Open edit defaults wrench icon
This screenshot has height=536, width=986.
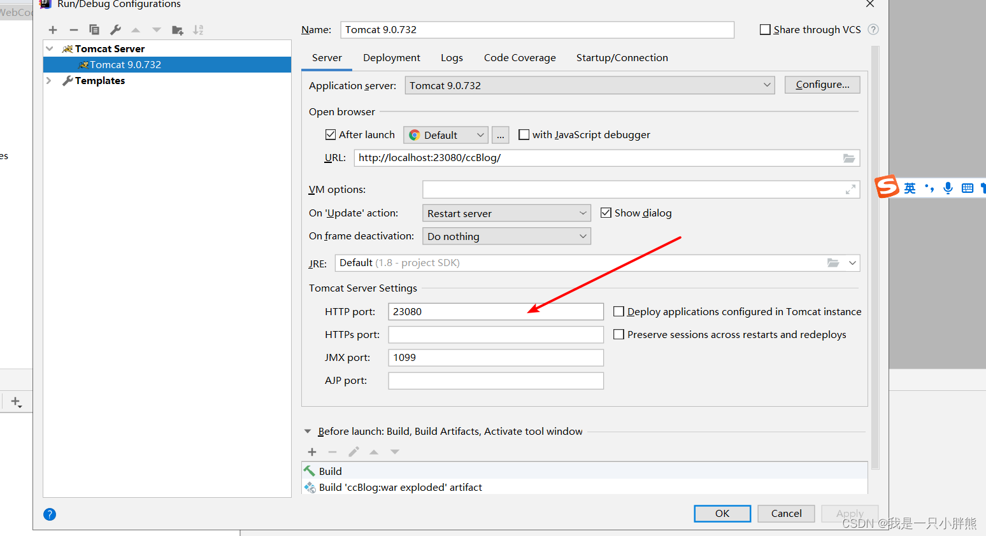click(115, 30)
